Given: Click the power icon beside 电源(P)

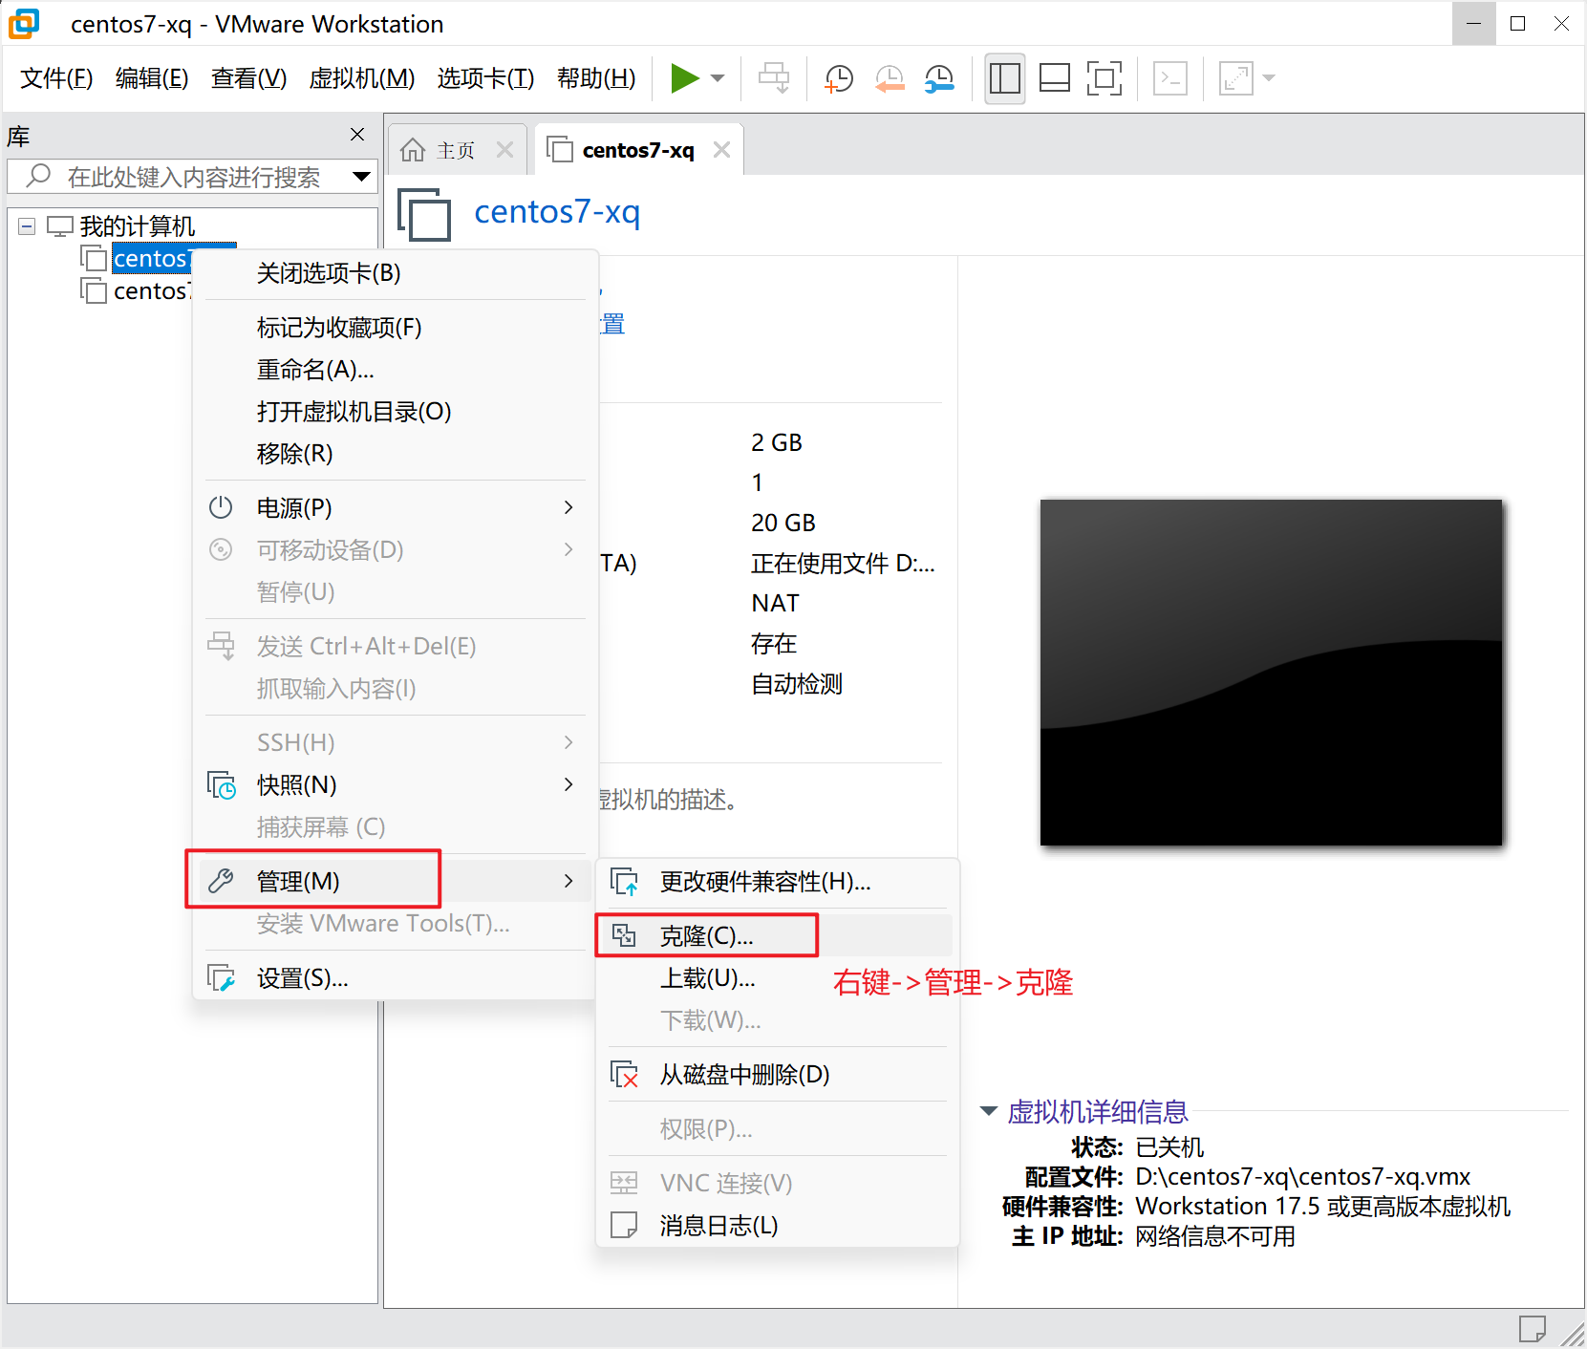Looking at the screenshot, I should click(x=221, y=507).
